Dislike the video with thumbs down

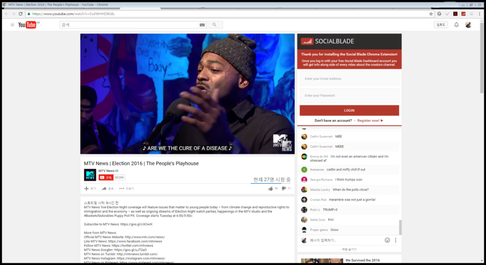(283, 189)
